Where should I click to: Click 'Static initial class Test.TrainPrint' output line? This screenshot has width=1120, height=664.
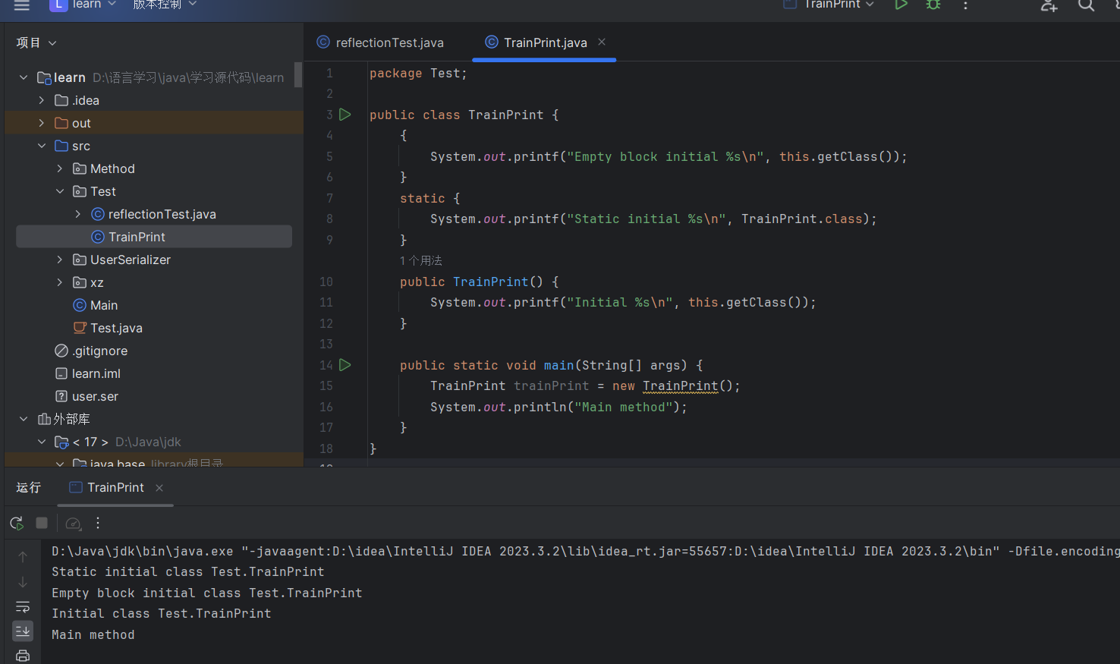coord(188,571)
